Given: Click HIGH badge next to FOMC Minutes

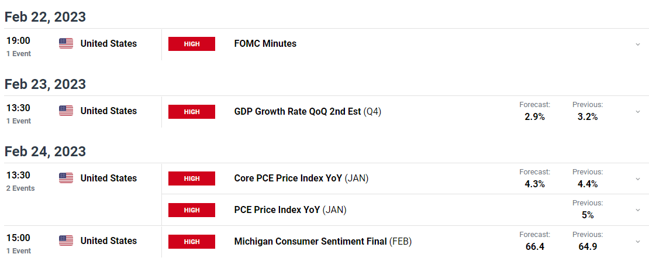Looking at the screenshot, I should [x=192, y=44].
